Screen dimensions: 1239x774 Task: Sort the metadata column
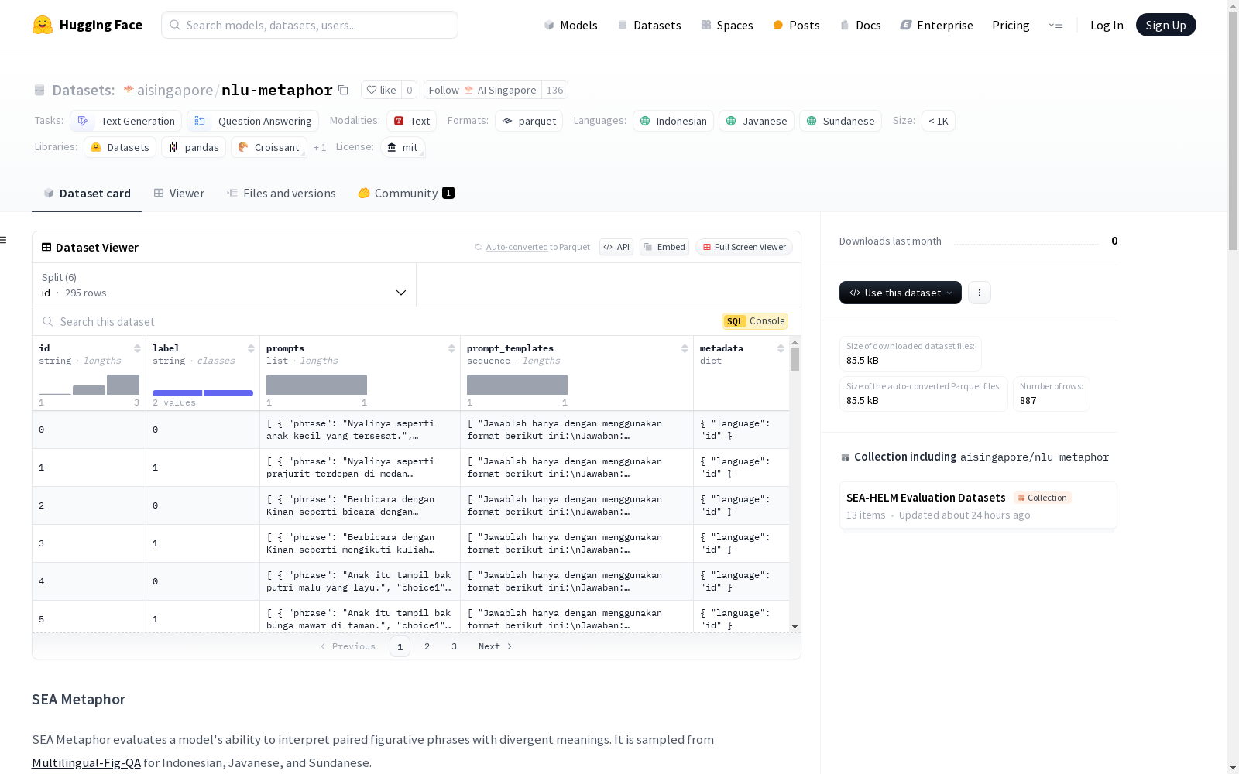pyautogui.click(x=781, y=348)
